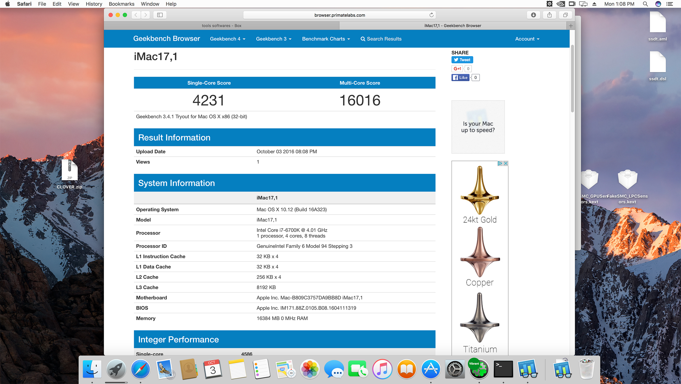Image resolution: width=681 pixels, height=384 pixels.
Task: Select the FakeSMC_LPCSensors.kext desktop file
Action: [627, 187]
